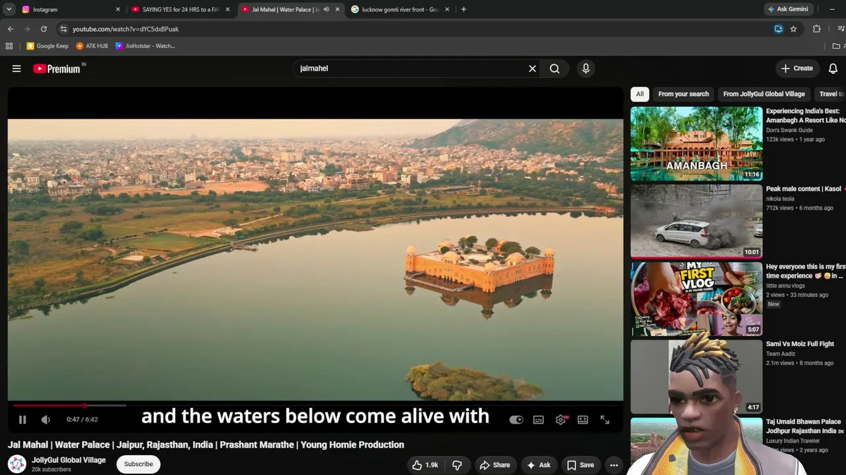Open a new browser tab
The image size is (846, 475).
coord(463,9)
